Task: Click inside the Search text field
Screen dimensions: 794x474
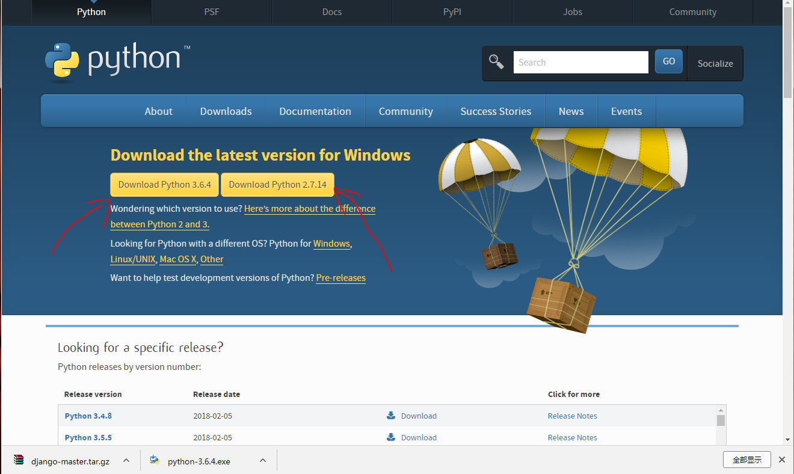Action: coord(580,63)
